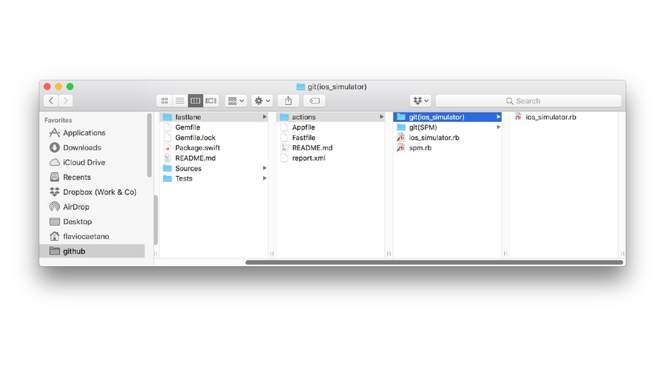Click the github folder icon in sidebar
The width and height of the screenshot is (665, 374).
click(x=55, y=251)
